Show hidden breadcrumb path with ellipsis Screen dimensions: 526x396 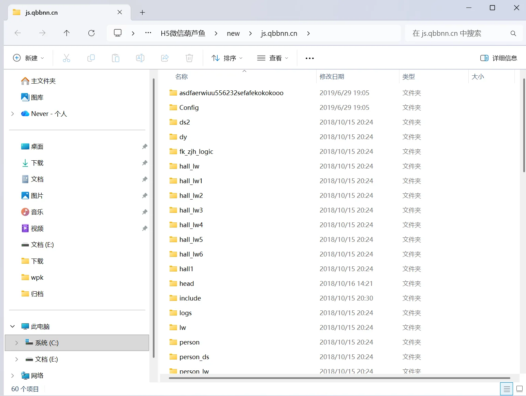(x=148, y=33)
